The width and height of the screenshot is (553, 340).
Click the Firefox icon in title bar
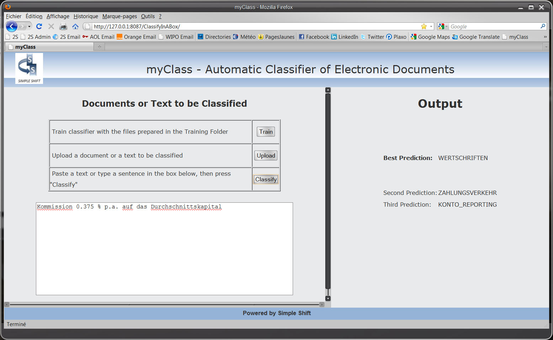pos(8,6)
